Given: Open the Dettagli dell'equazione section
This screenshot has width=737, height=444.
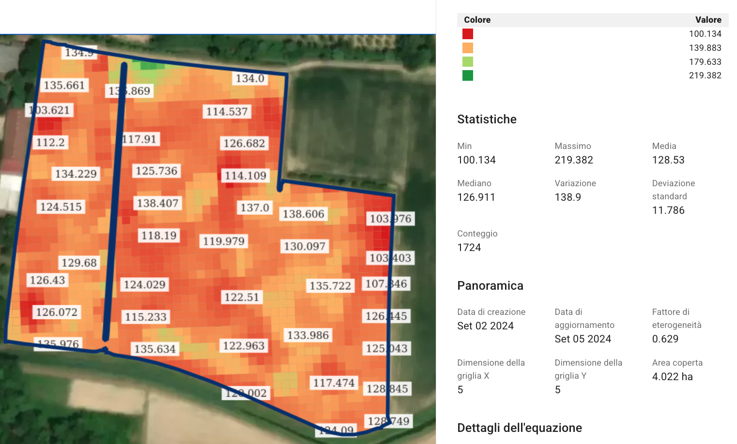Looking at the screenshot, I should (x=519, y=428).
